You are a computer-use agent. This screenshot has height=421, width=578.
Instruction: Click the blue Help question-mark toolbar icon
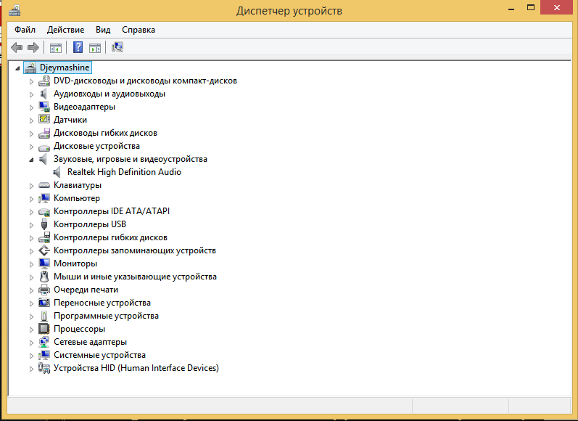tap(78, 48)
